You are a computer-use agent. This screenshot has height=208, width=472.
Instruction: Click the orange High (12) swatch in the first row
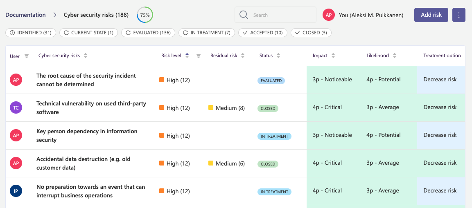click(x=162, y=80)
